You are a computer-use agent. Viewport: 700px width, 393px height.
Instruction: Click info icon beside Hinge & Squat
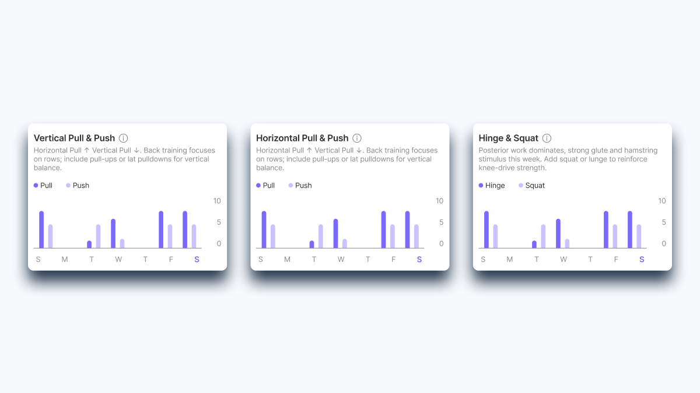pos(547,138)
